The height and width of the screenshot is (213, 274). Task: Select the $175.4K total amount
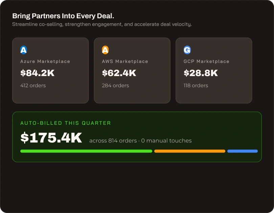point(51,138)
